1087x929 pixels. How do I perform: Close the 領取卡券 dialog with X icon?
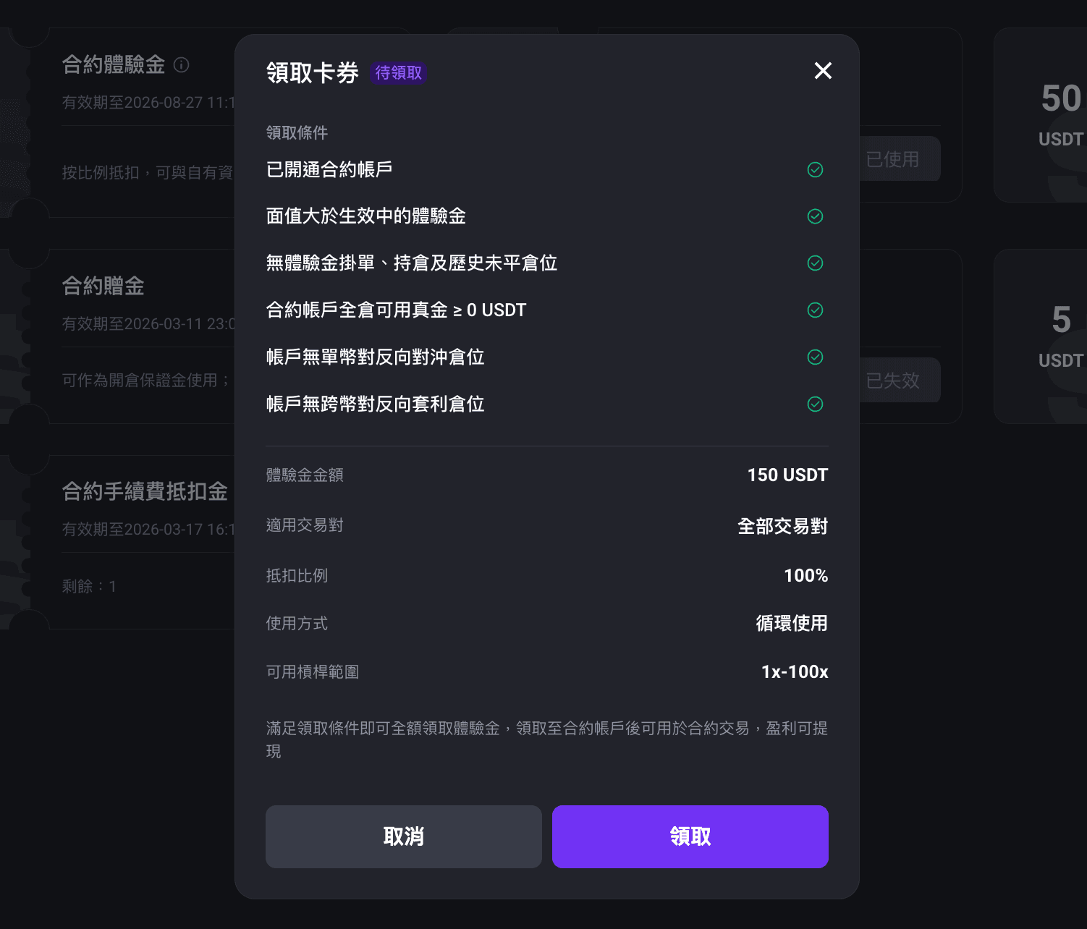coord(823,71)
